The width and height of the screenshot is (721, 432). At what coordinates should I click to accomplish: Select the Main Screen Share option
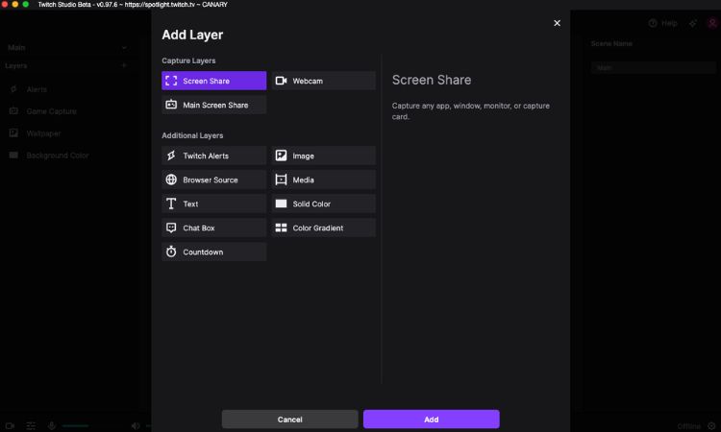tap(213, 105)
